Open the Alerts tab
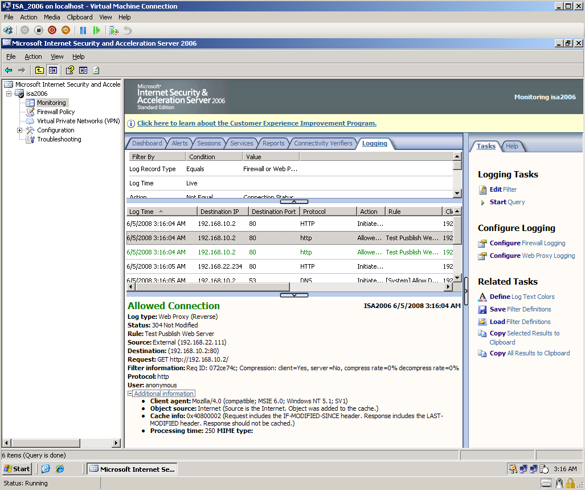Image resolution: width=585 pixels, height=490 pixels. point(179,143)
